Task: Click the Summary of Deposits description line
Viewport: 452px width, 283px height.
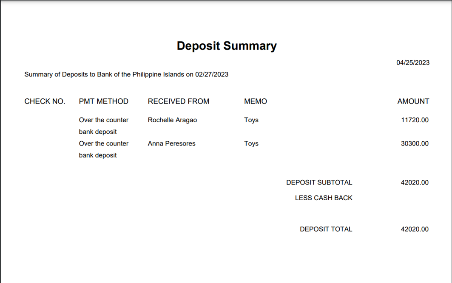Action: 126,75
